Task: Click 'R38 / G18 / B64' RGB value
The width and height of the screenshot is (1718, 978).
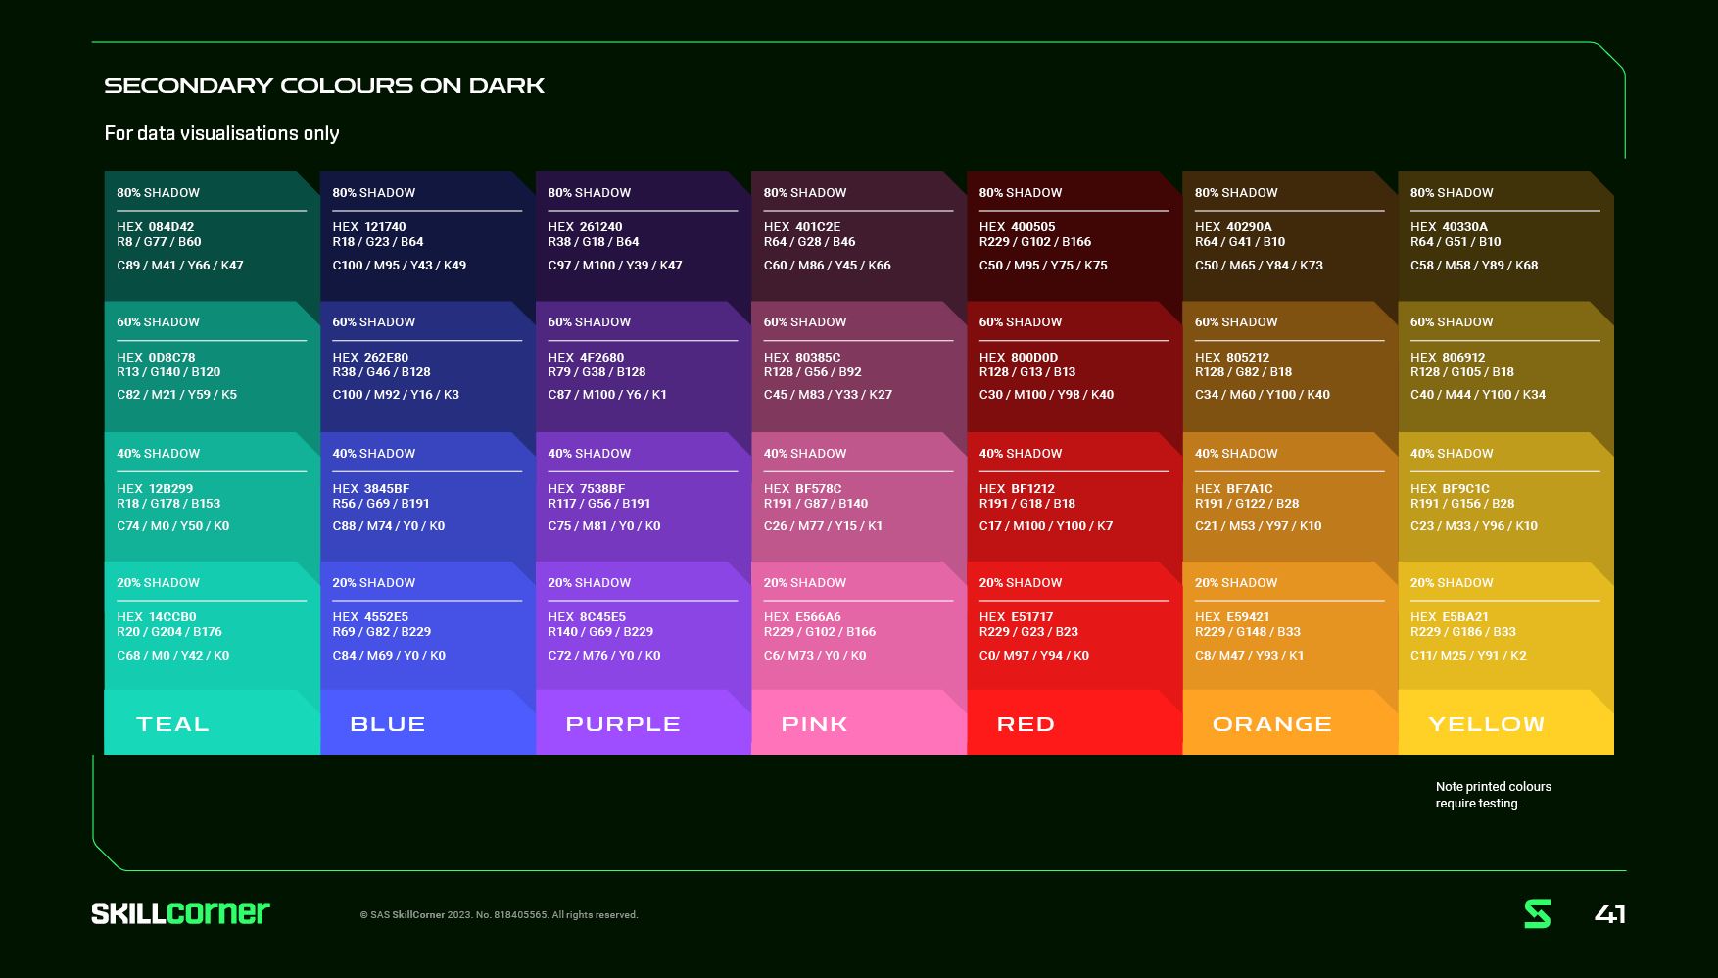Action: pyautogui.click(x=594, y=242)
